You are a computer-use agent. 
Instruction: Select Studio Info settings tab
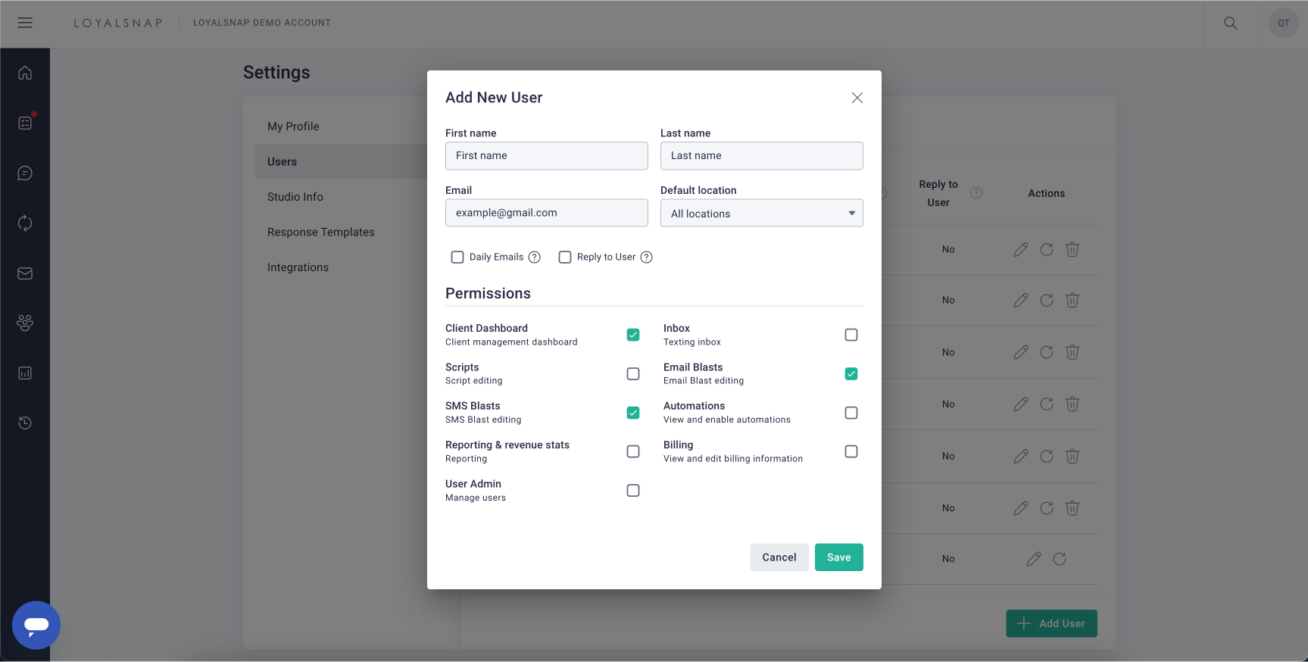(295, 197)
